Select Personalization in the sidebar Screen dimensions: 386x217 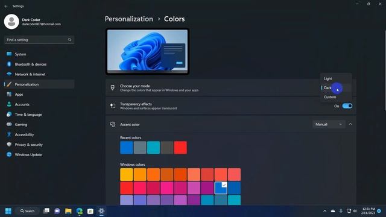[x=39, y=84]
